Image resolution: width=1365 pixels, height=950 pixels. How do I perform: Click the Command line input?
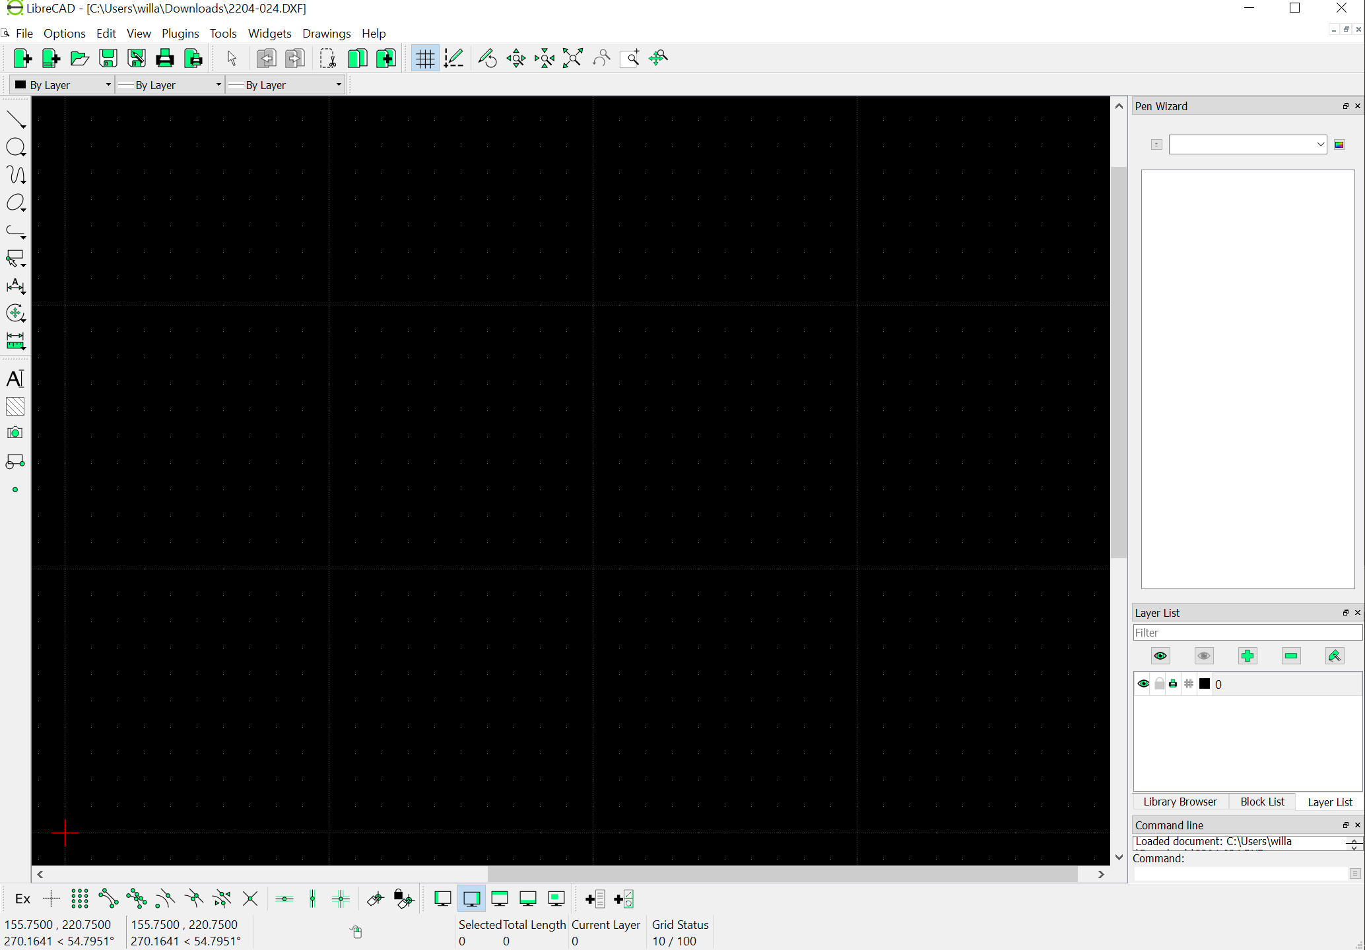[1241, 873]
